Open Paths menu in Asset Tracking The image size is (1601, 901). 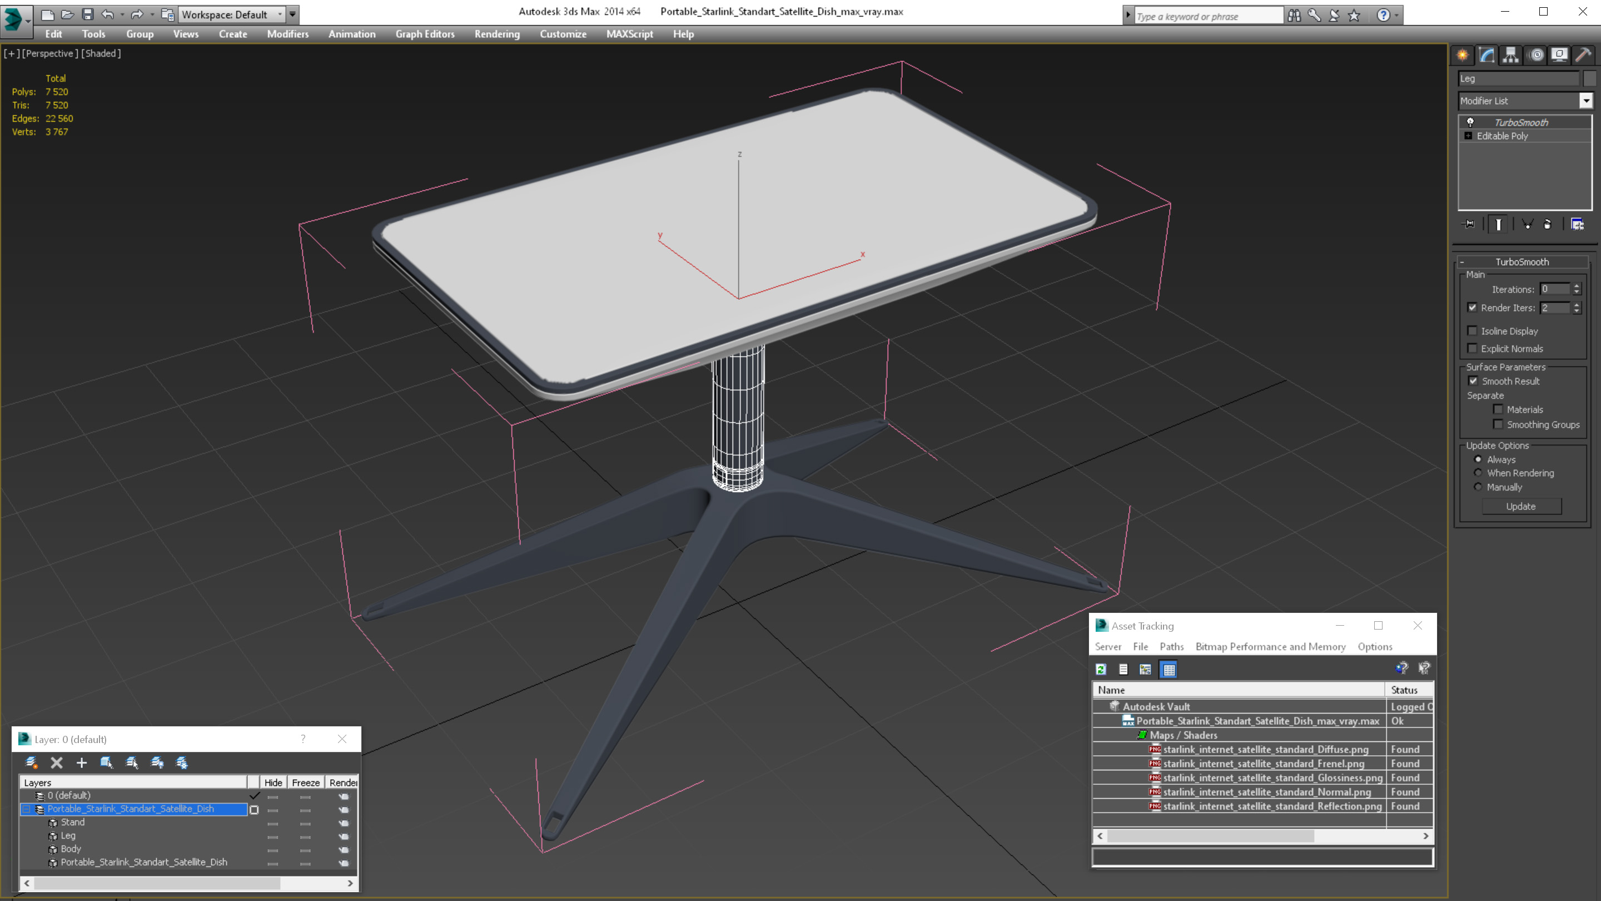[1171, 647]
